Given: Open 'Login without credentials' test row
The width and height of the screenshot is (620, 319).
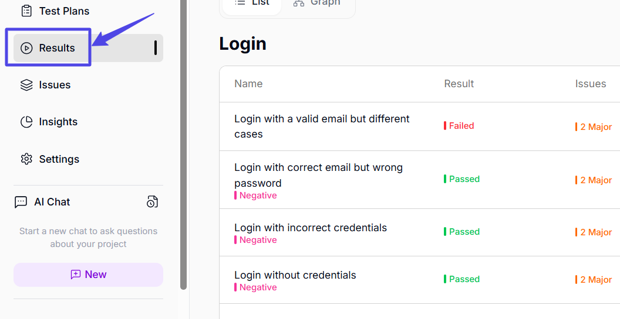Looking at the screenshot, I should click(295, 275).
